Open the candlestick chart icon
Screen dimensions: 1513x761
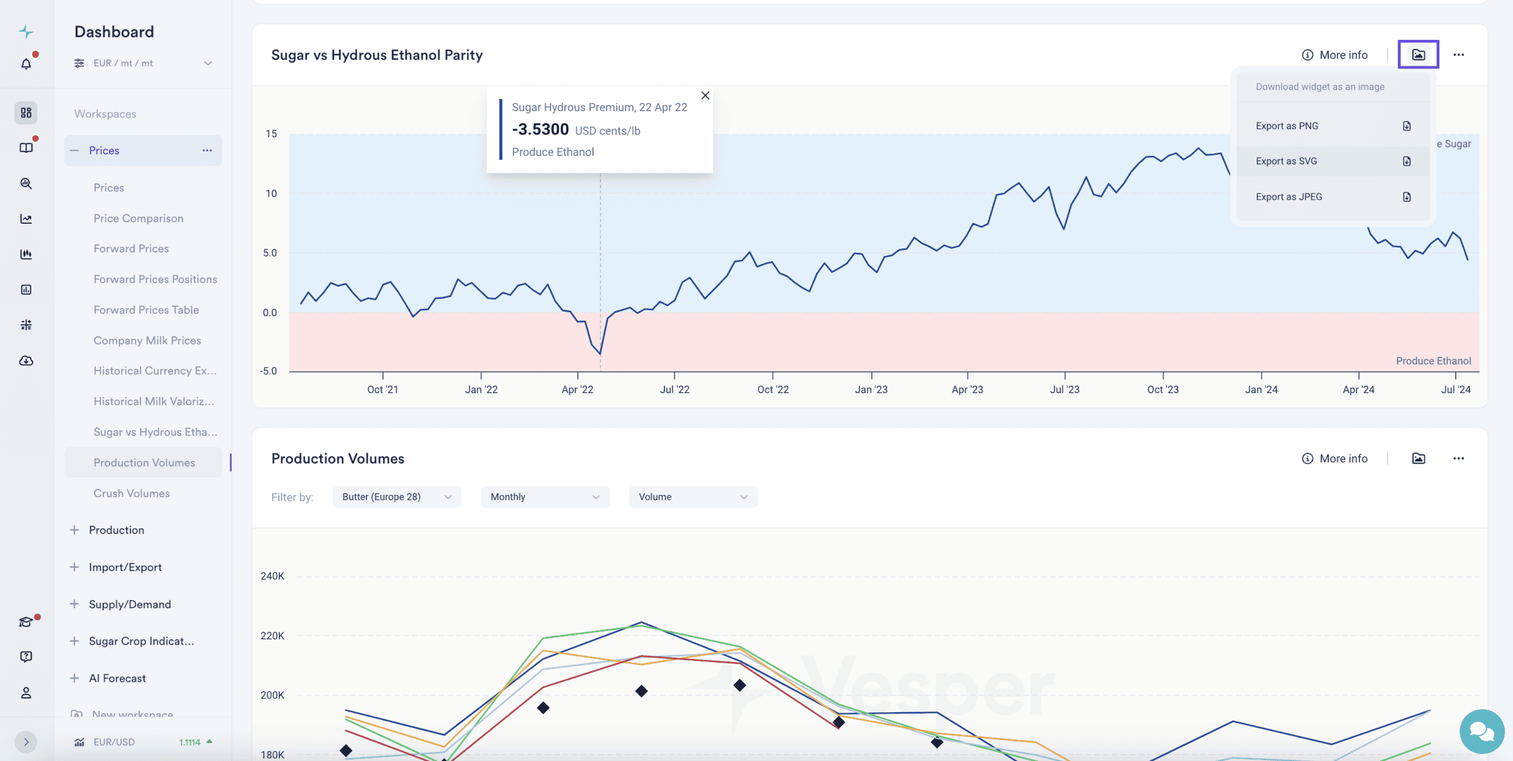(26, 254)
